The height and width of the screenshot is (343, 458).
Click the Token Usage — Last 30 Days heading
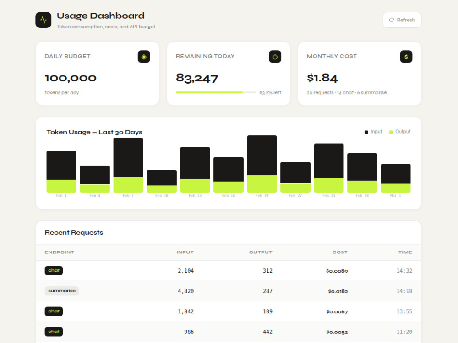pyautogui.click(x=94, y=132)
